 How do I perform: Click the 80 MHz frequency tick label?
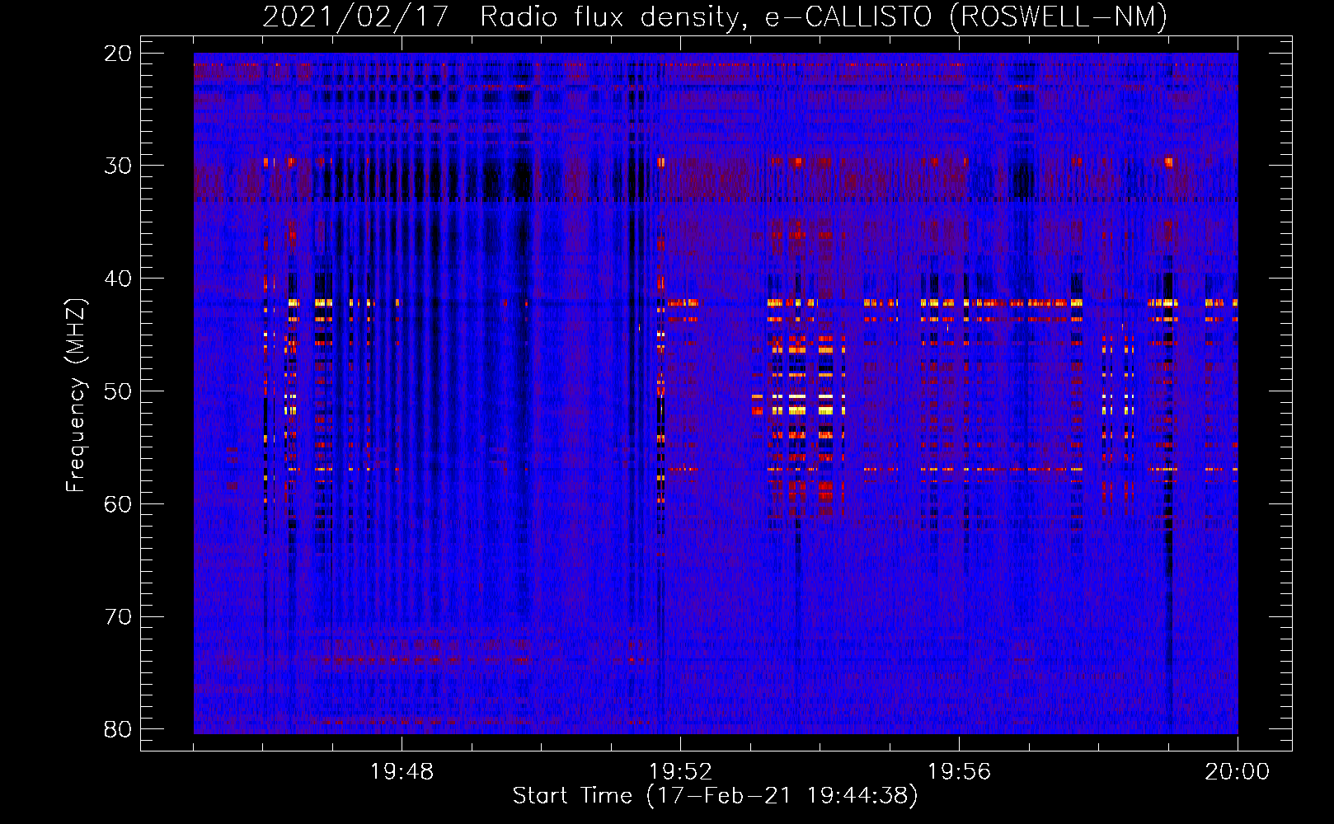point(118,729)
